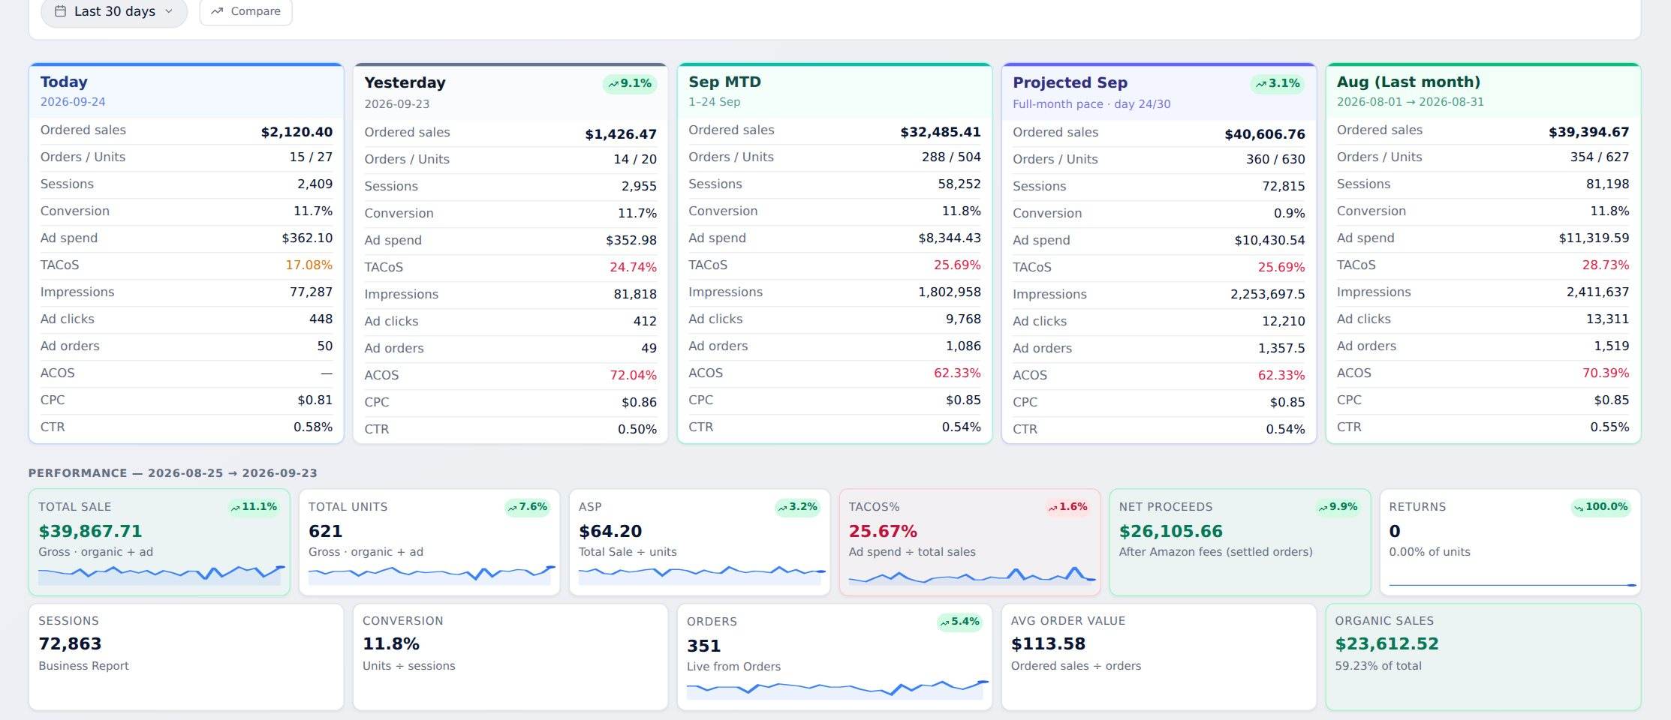Click the Projected Sep 3.1% badge
This screenshot has width=1671, height=720.
point(1278,83)
